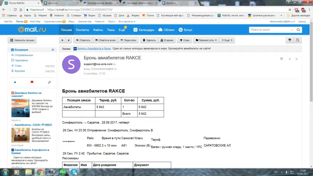313x176 pixels.
Task: Go to previous message with up arrow
Action: [62, 40]
